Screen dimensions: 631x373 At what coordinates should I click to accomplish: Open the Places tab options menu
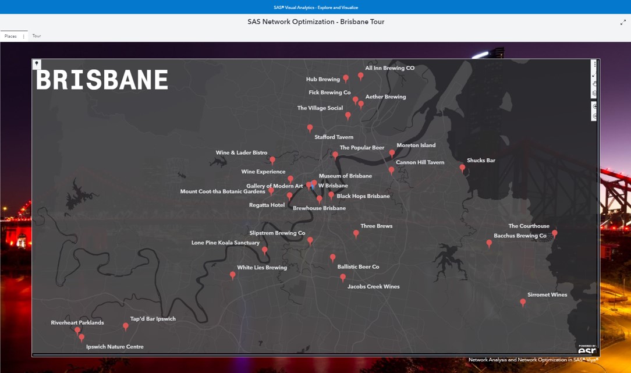point(24,36)
